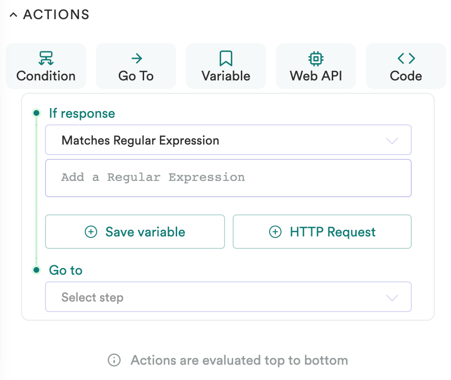This screenshot has height=380, width=451.
Task: Click the ACTIONS section header text
Action: pos(56,15)
